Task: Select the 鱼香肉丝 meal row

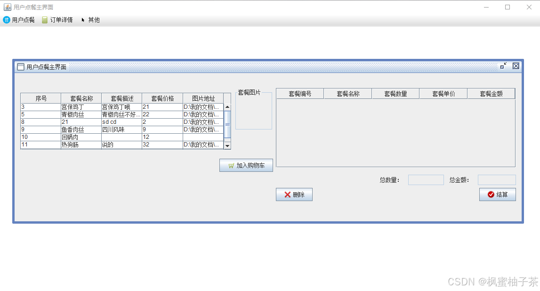Action: [x=81, y=129]
